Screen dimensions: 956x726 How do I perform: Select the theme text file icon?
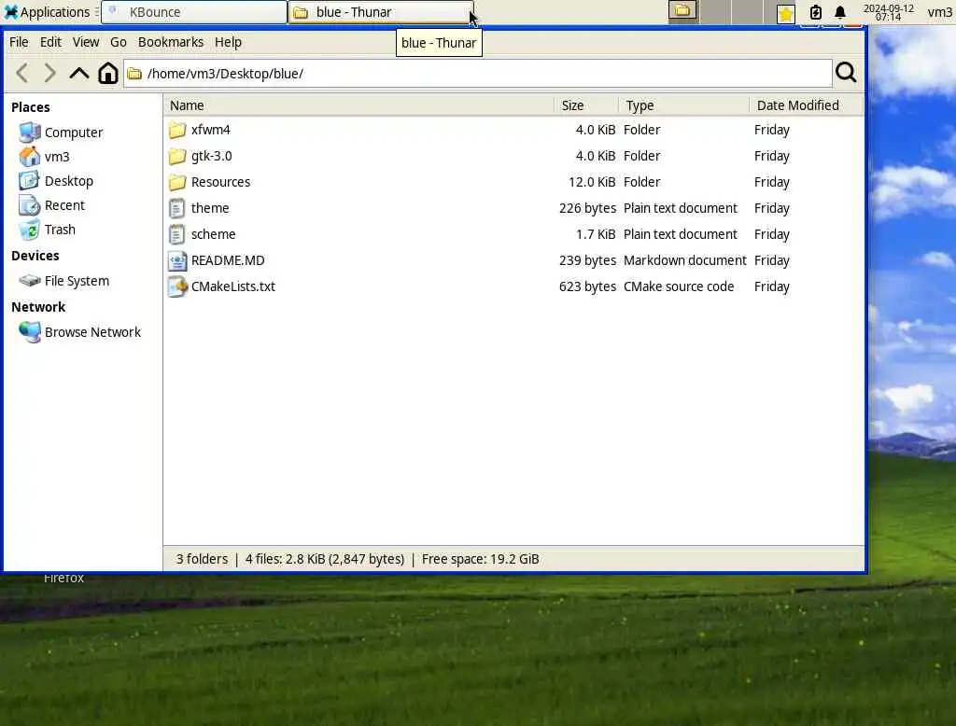[176, 208]
